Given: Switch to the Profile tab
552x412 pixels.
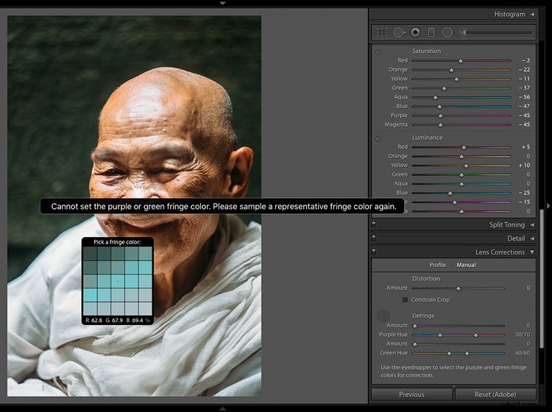Looking at the screenshot, I should (438, 265).
